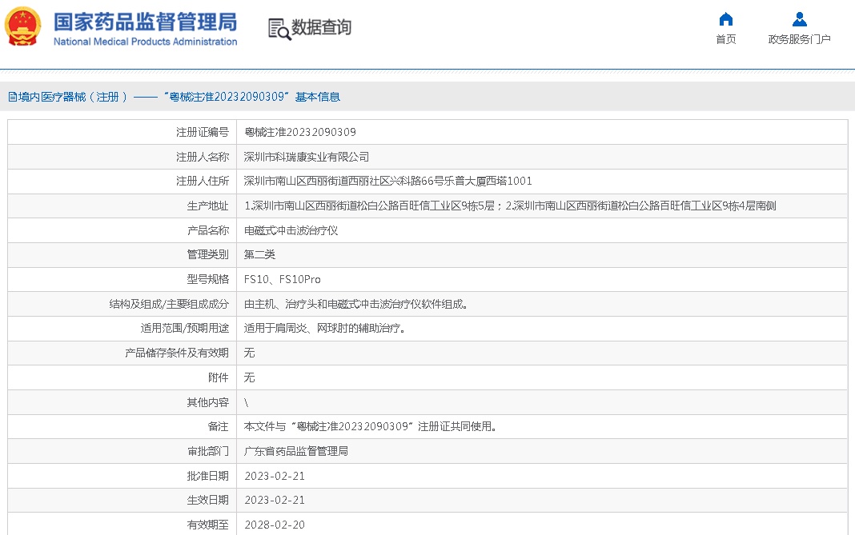This screenshot has height=535, width=855.
Task: Click the 国家药品监督管理局 site title
Action: [x=145, y=20]
